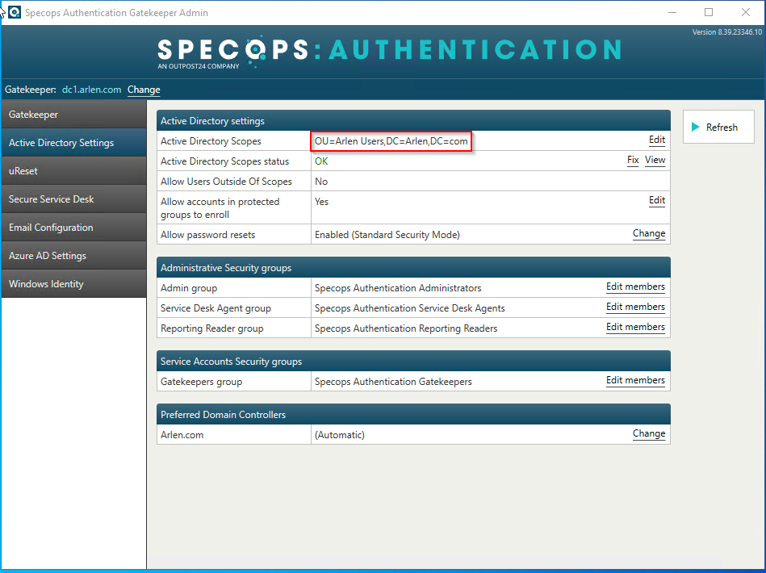This screenshot has width=766, height=573.
Task: Click Specops Authentication Service Desk Agents text
Action: [x=409, y=308]
